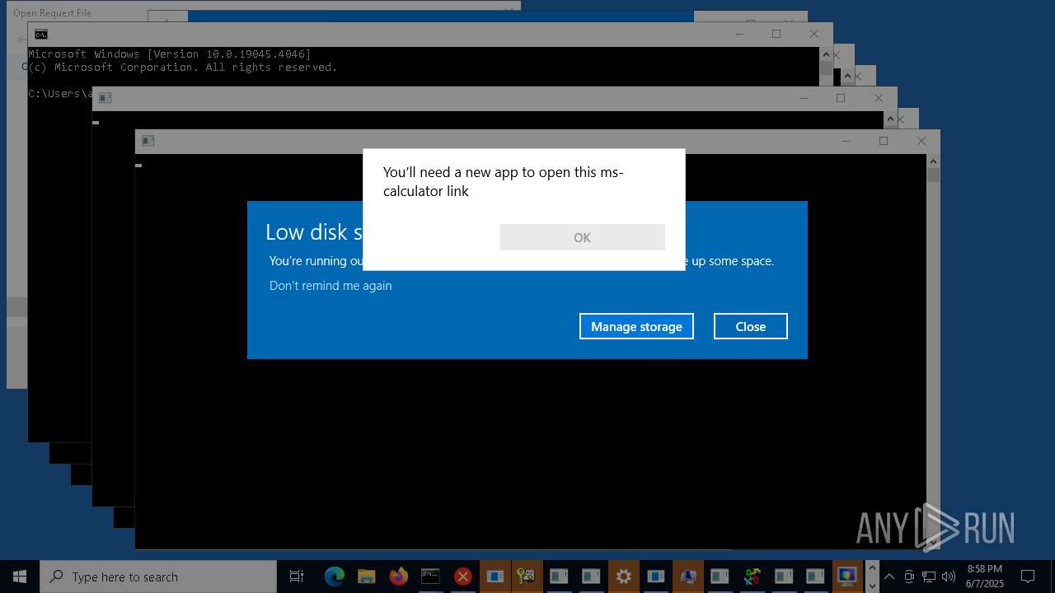The height and width of the screenshot is (593, 1055).
Task: Launch Firefox from the taskbar
Action: [x=398, y=577]
